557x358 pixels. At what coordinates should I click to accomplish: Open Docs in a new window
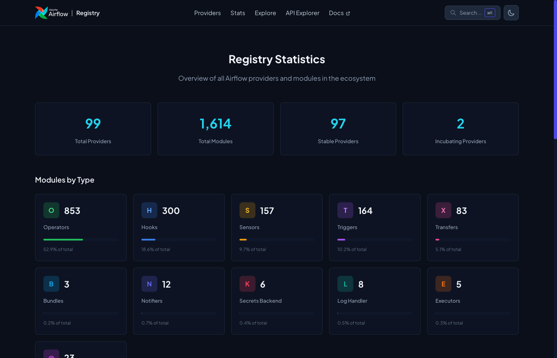[x=339, y=13]
